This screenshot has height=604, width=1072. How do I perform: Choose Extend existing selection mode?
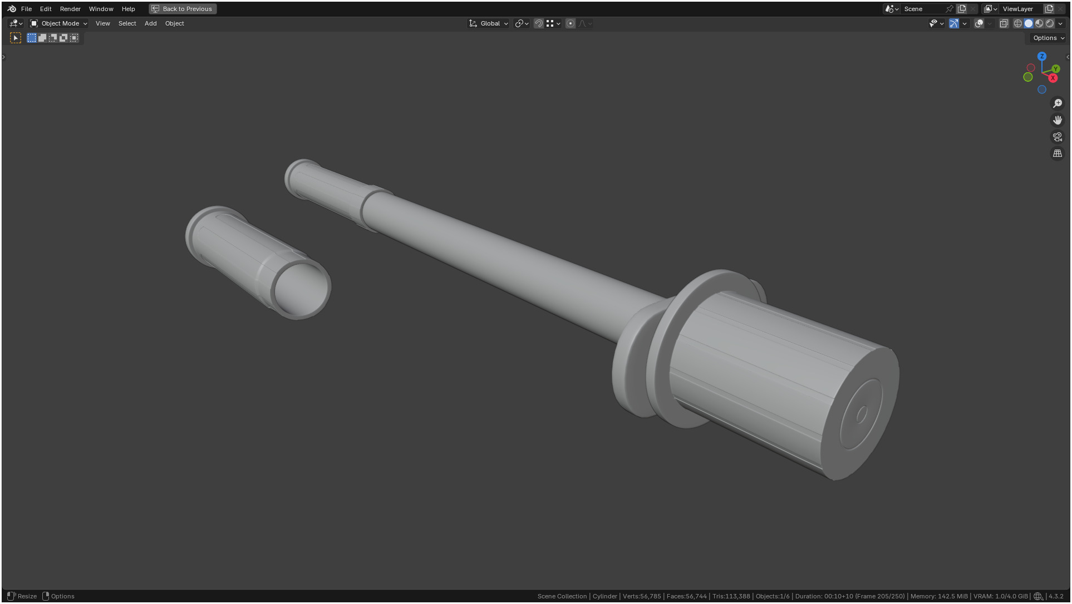pos(42,38)
